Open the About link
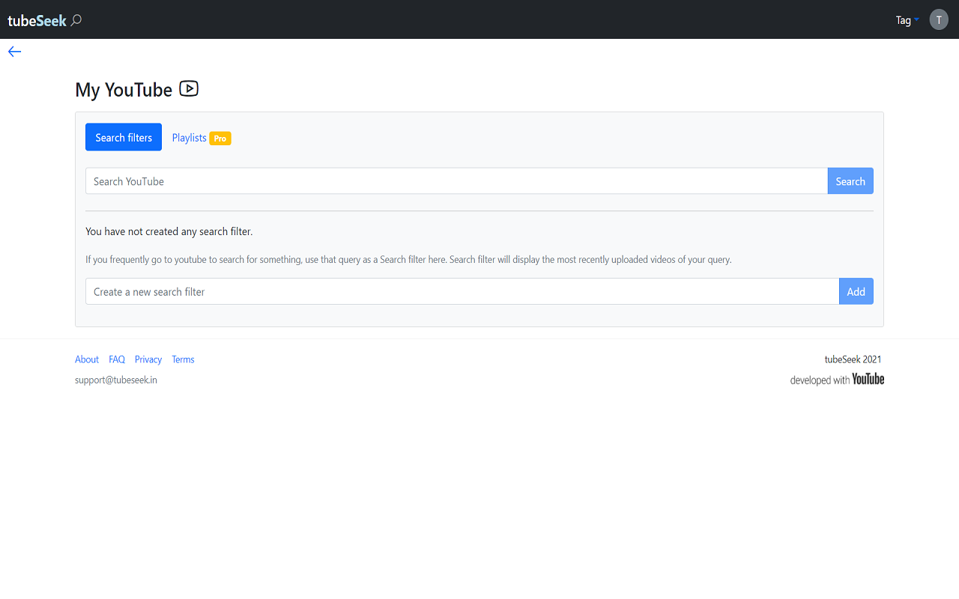The width and height of the screenshot is (959, 599). [87, 359]
